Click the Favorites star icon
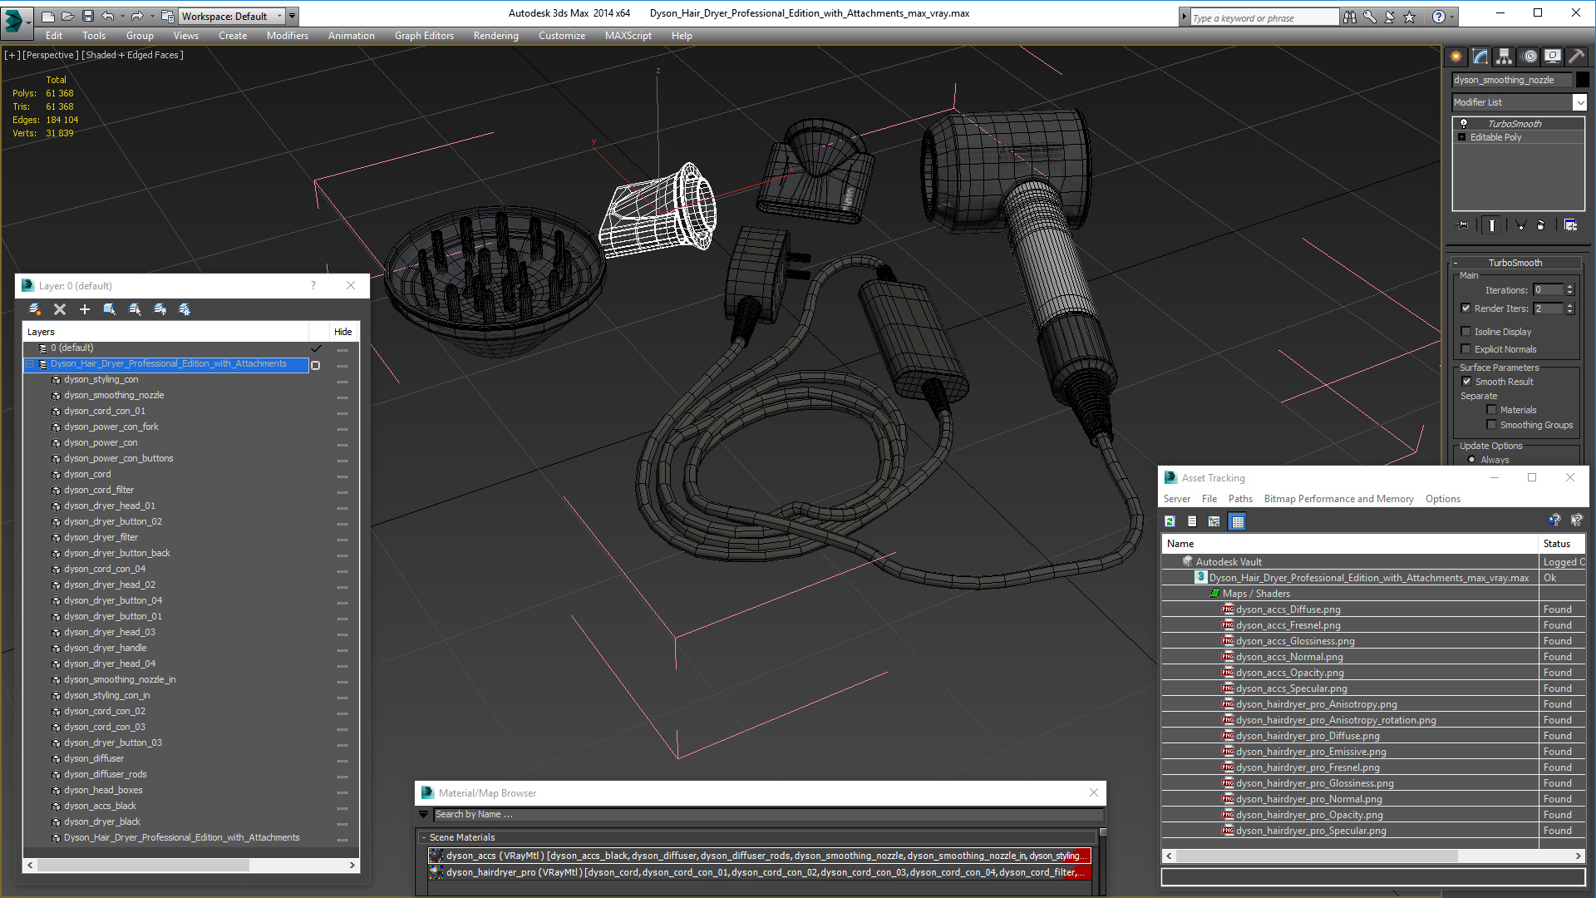Viewport: 1596px width, 898px height. [1409, 17]
